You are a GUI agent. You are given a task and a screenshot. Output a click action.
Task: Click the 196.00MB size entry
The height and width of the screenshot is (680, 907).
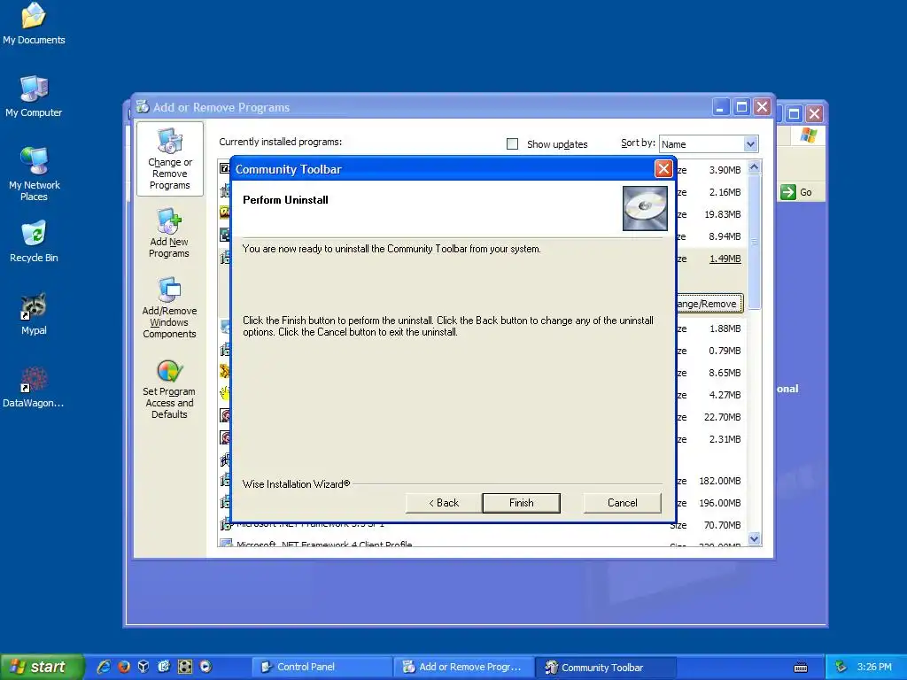point(719,503)
